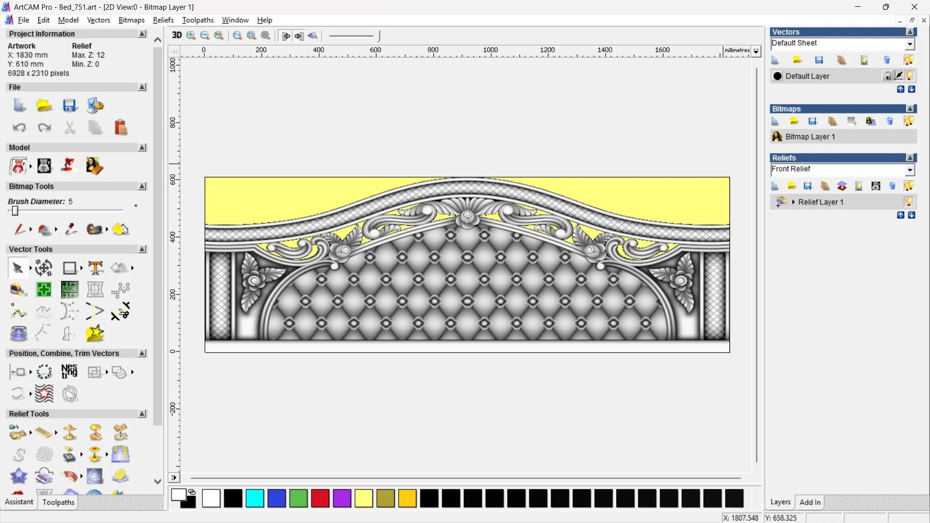Image resolution: width=930 pixels, height=523 pixels.
Task: Open the Default Sheet dropdown
Action: (x=910, y=44)
